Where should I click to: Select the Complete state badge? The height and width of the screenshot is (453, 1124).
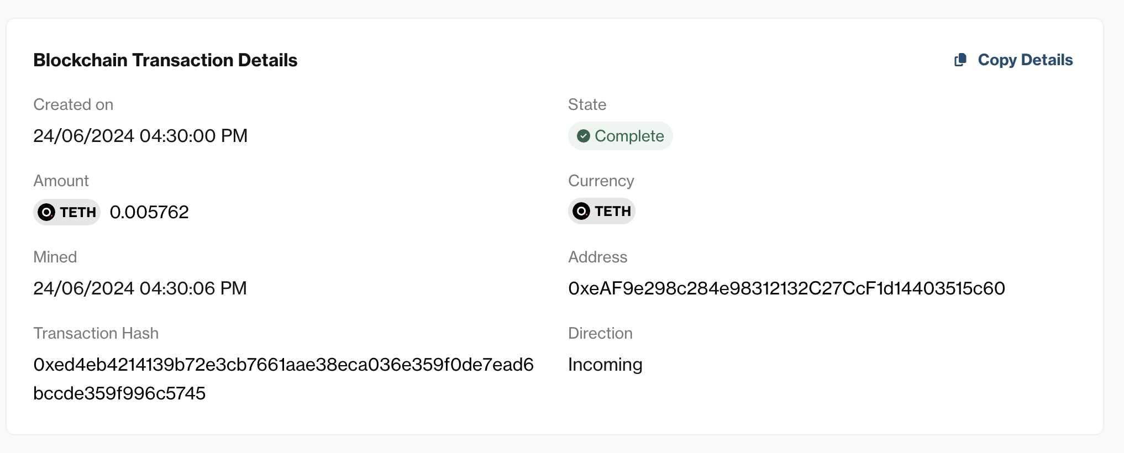[620, 136]
